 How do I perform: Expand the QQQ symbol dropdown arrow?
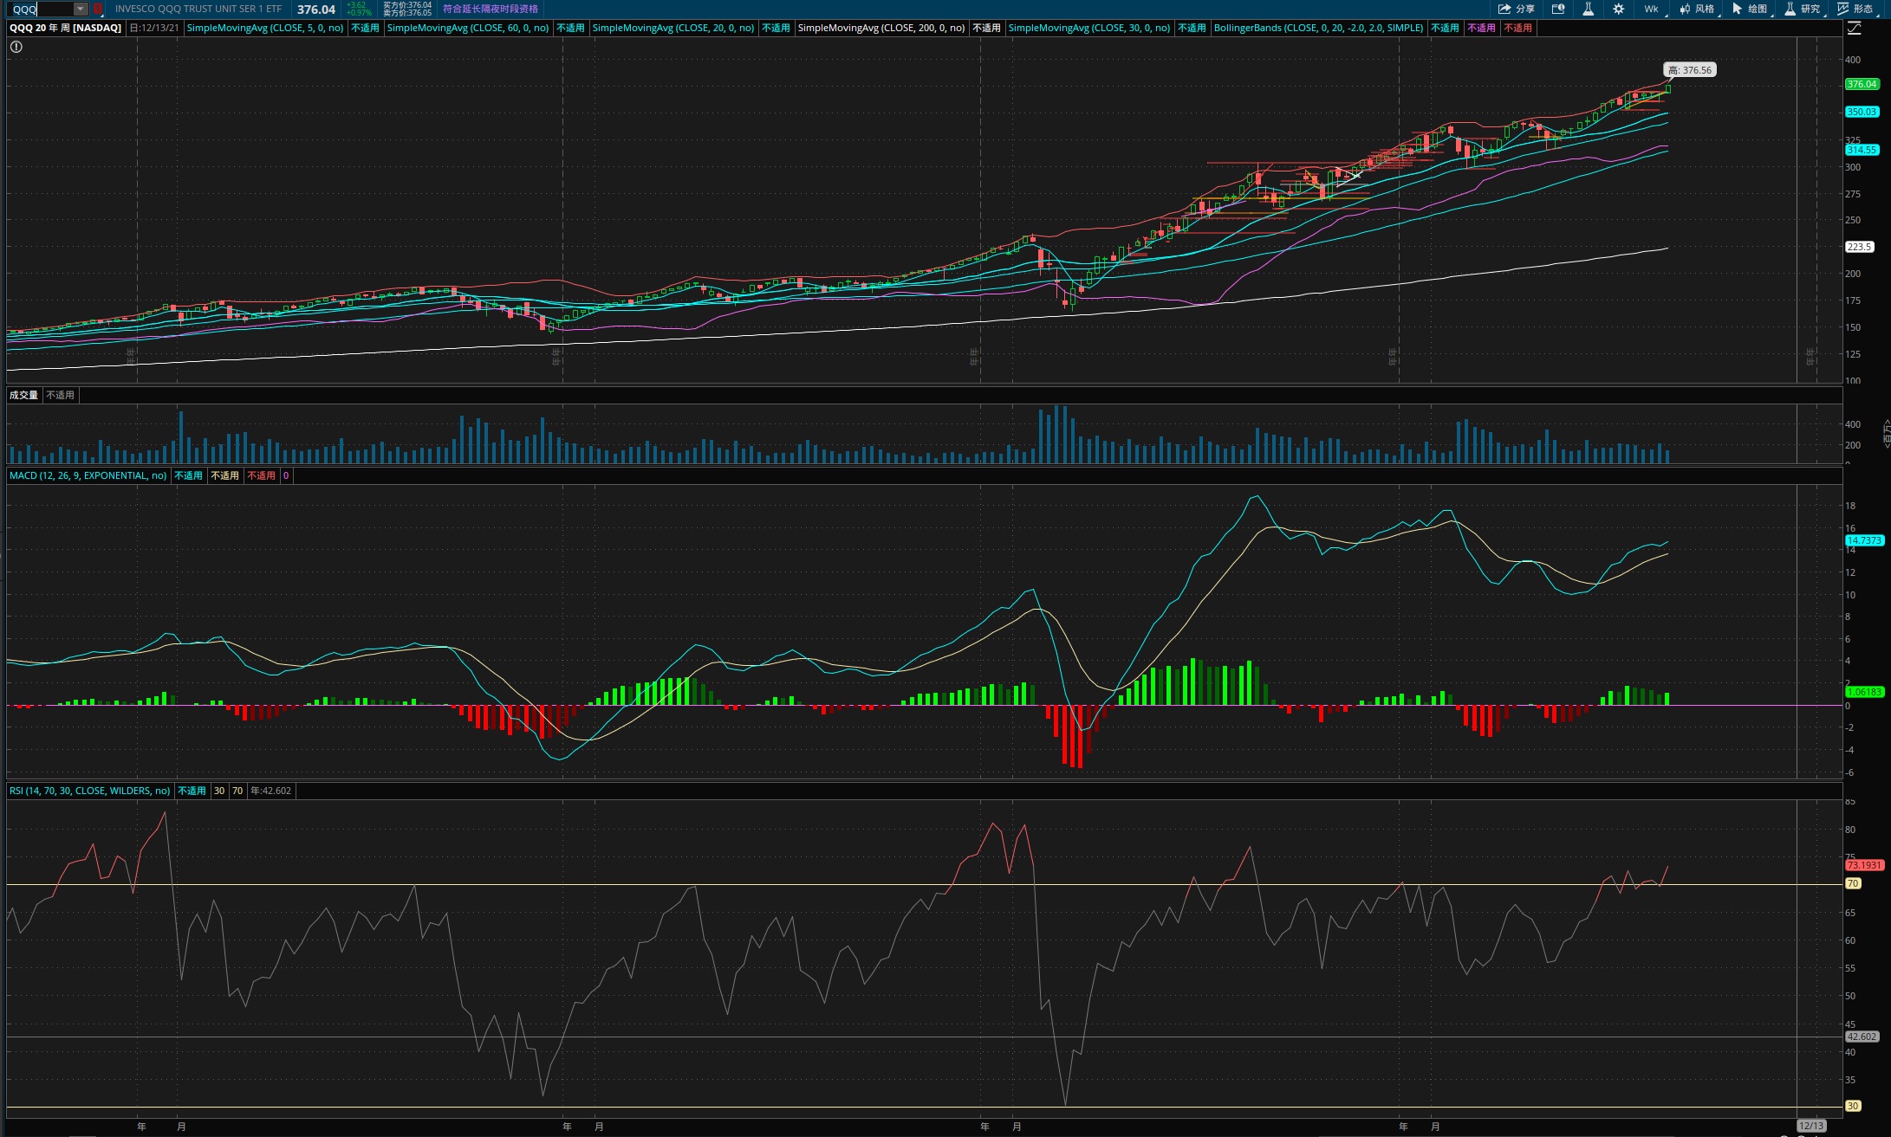coord(80,9)
